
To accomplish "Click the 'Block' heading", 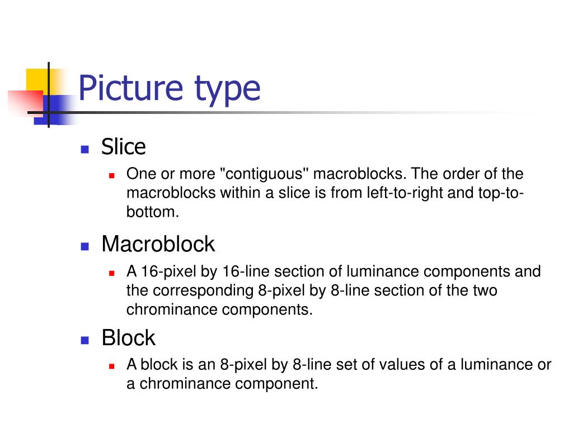I will pyautogui.click(x=129, y=337).
